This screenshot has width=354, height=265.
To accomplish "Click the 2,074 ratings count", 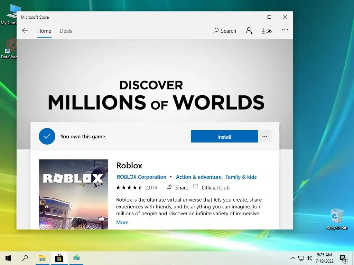I will [151, 187].
